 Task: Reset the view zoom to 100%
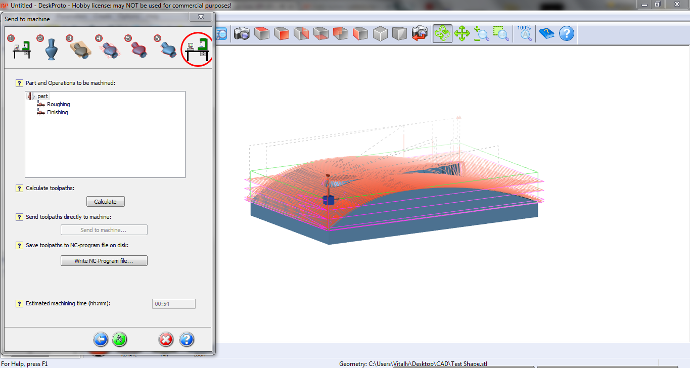(525, 33)
